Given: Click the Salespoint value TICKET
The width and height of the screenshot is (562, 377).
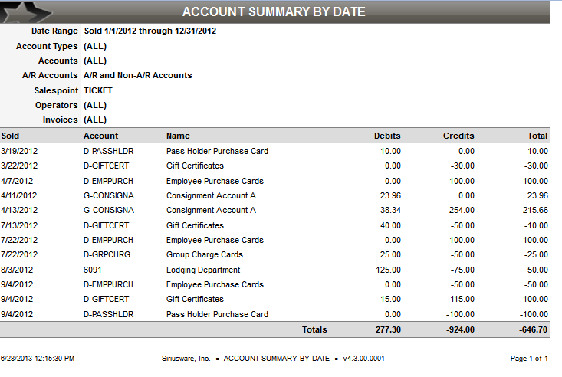Looking at the screenshot, I should 98,90.
